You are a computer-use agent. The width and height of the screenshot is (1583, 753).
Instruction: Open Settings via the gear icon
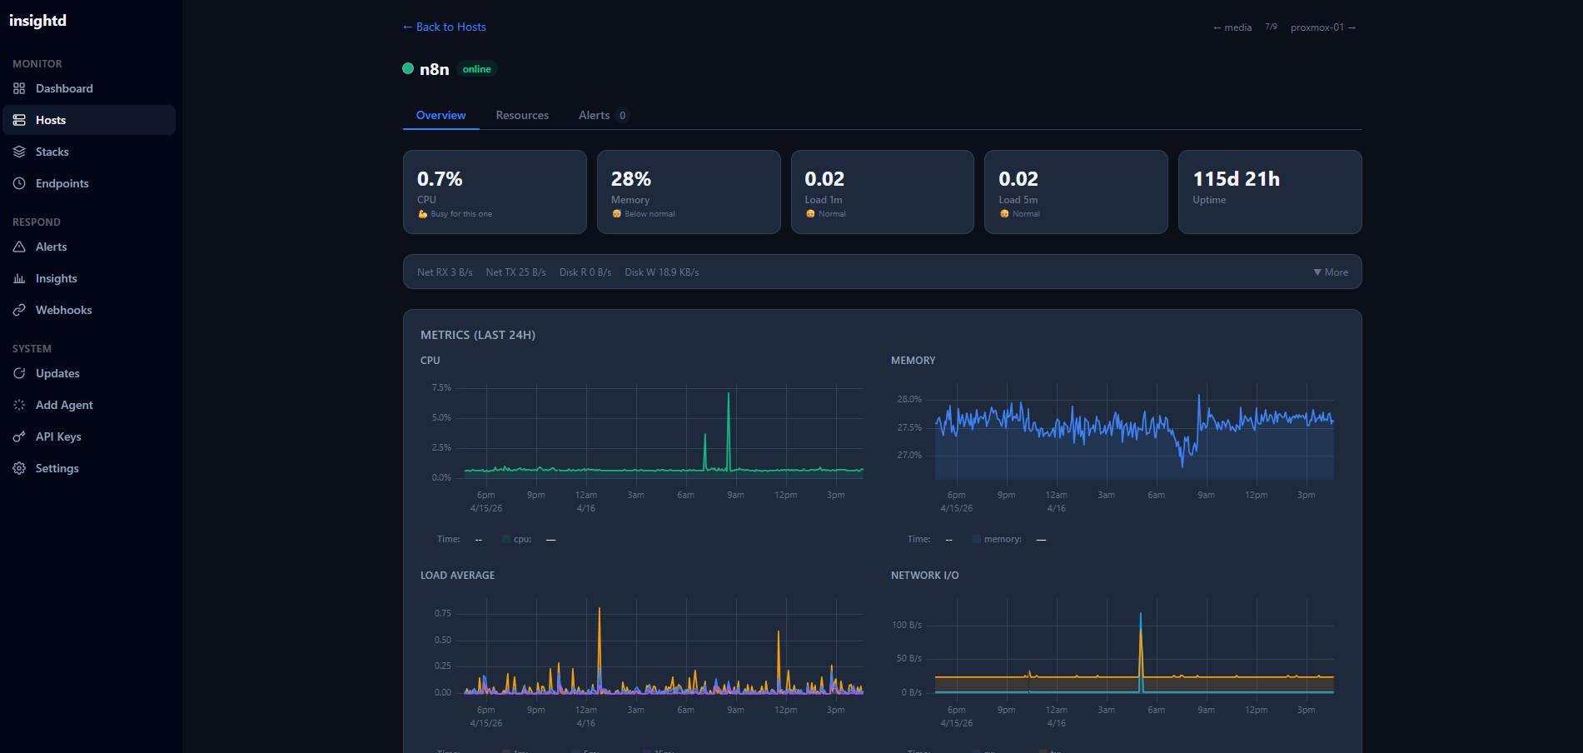pyautogui.click(x=19, y=468)
